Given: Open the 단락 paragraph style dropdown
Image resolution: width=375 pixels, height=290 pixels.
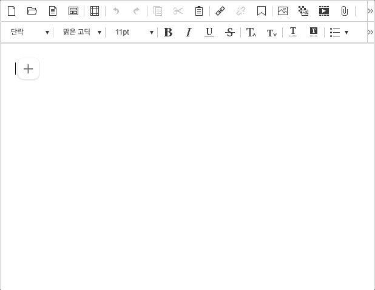Looking at the screenshot, I should [29, 32].
